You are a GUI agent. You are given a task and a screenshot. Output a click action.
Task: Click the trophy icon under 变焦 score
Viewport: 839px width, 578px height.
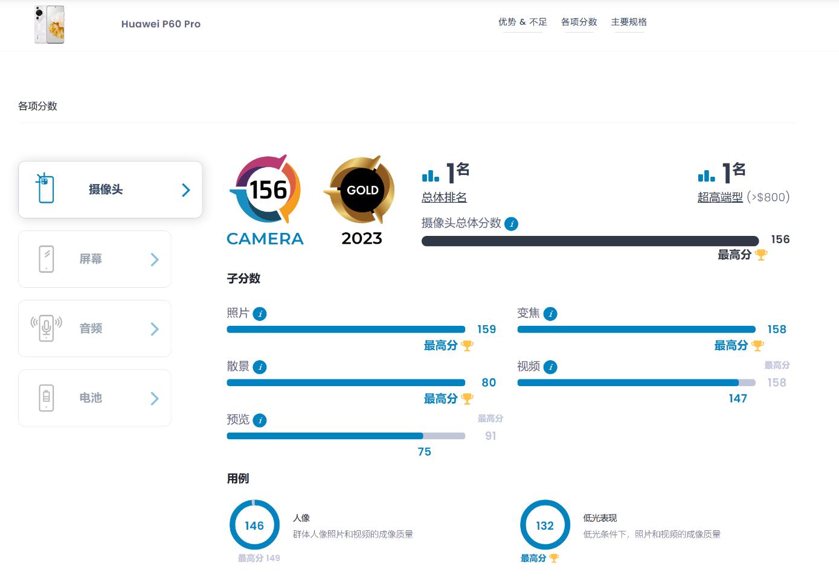(x=757, y=346)
